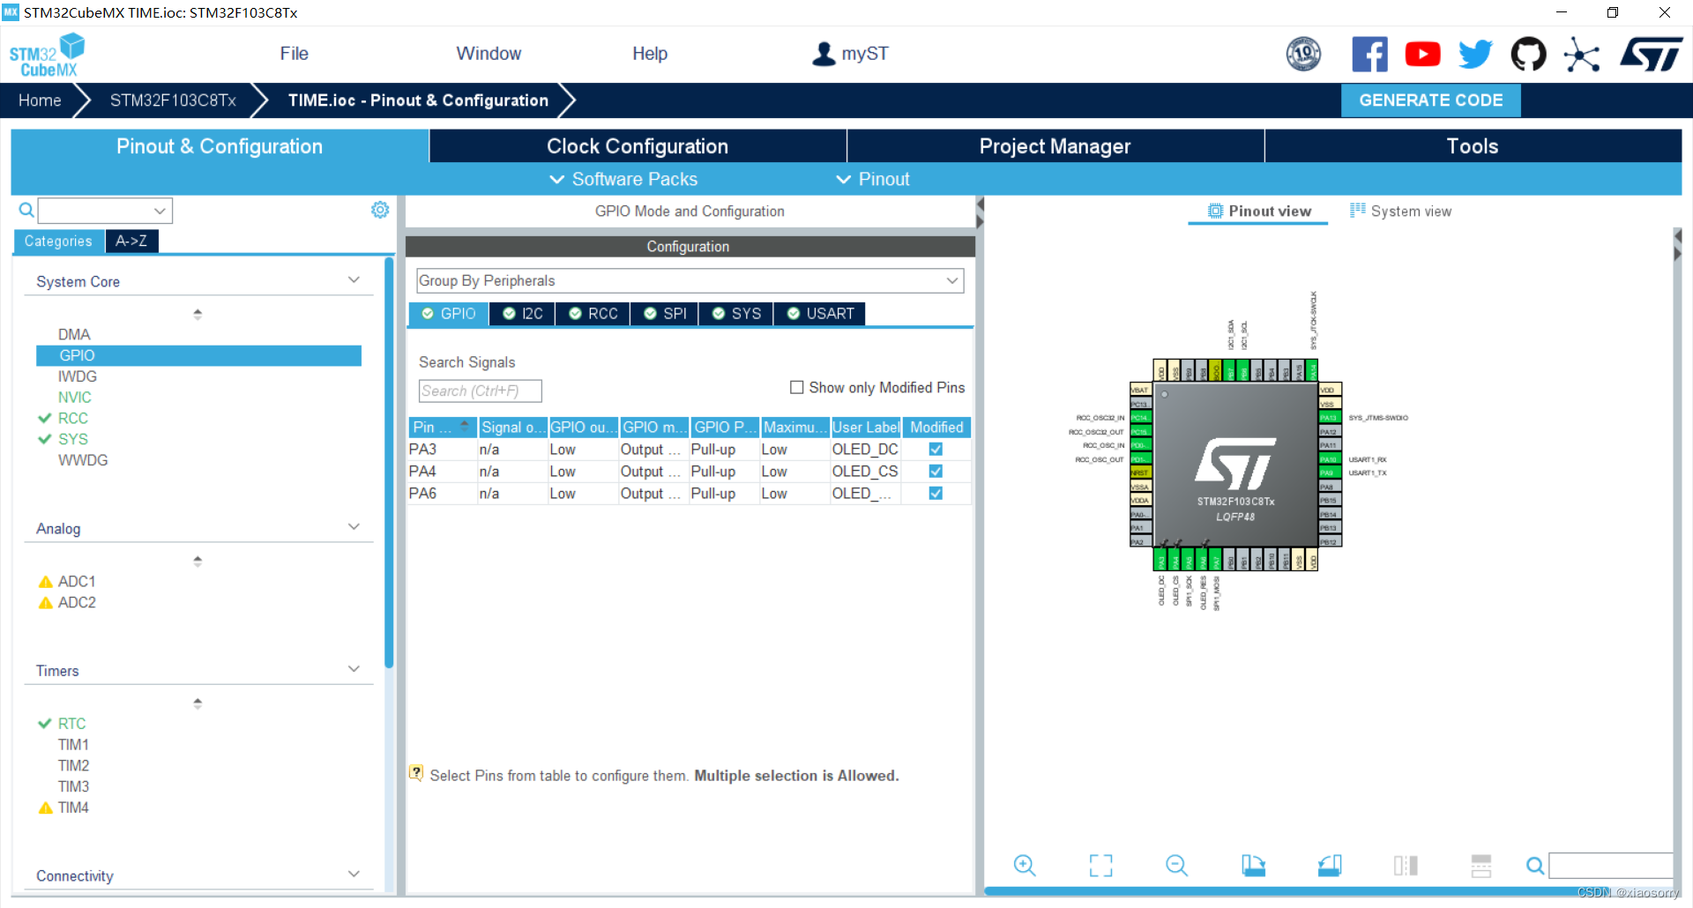Click the category search magnifier icon
Image resolution: width=1693 pixels, height=908 pixels.
pos(26,210)
